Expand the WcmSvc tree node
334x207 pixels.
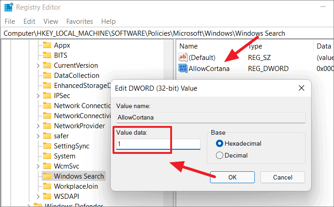point(38,166)
